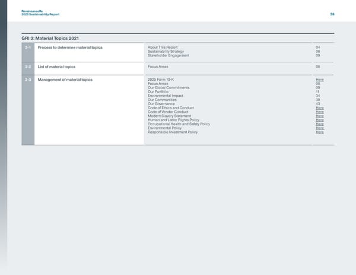Click Management of material topics
Screen dimensions: 356x275
(65, 80)
